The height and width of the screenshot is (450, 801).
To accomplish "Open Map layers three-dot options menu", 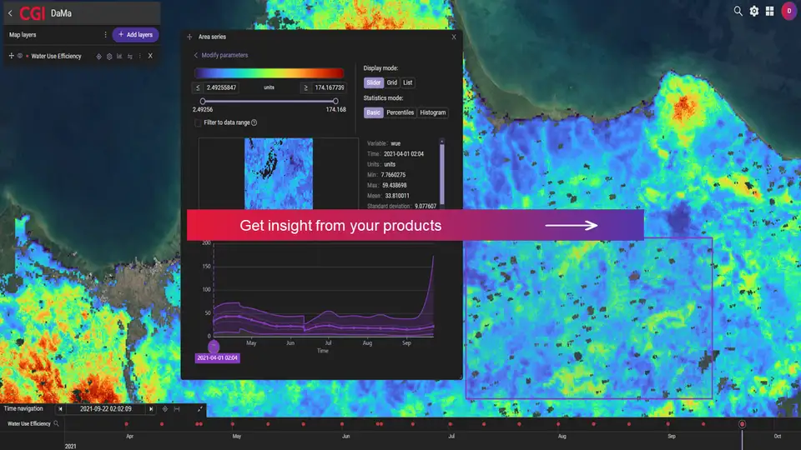I will [x=105, y=35].
